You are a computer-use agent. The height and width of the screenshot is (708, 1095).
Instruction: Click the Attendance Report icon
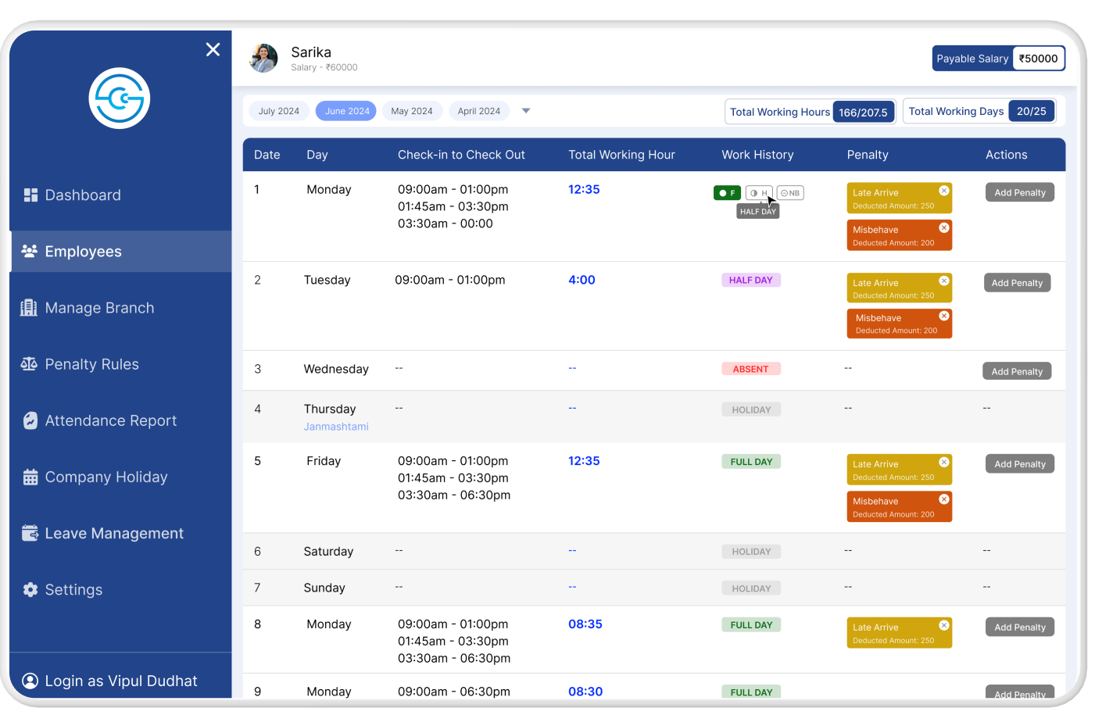30,420
